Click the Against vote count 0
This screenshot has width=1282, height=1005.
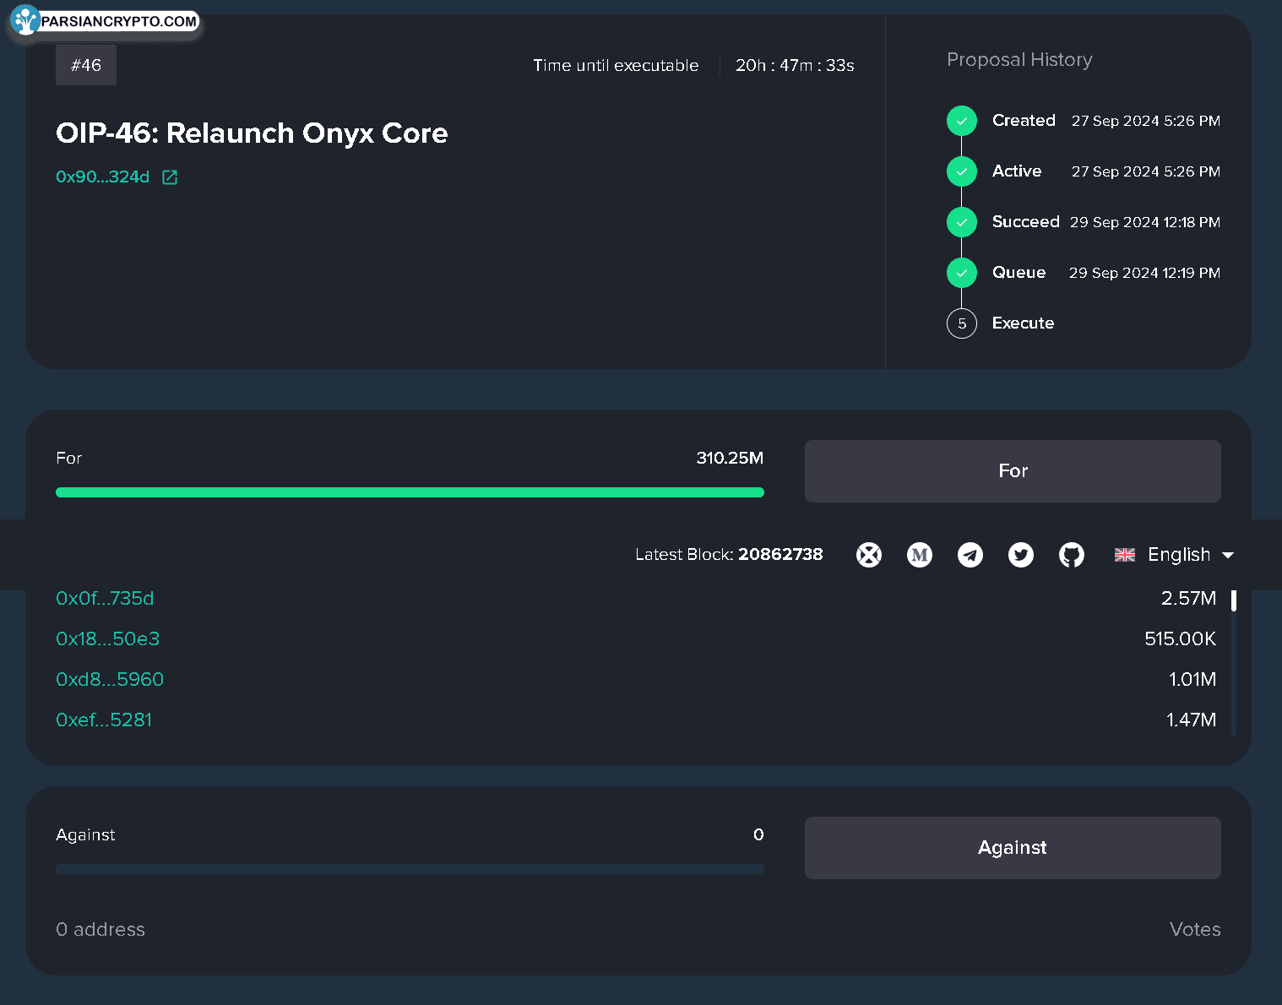pos(758,835)
